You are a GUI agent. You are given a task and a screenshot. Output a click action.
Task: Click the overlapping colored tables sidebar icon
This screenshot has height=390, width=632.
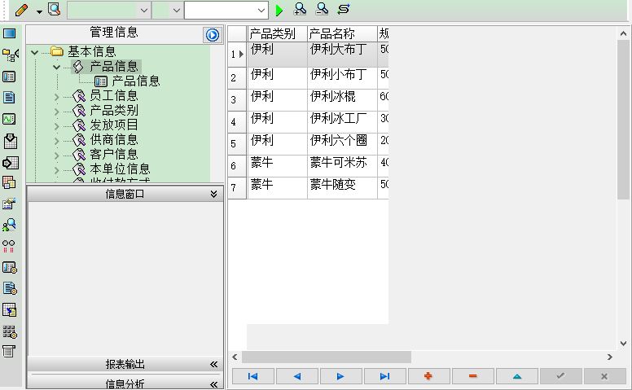click(9, 182)
